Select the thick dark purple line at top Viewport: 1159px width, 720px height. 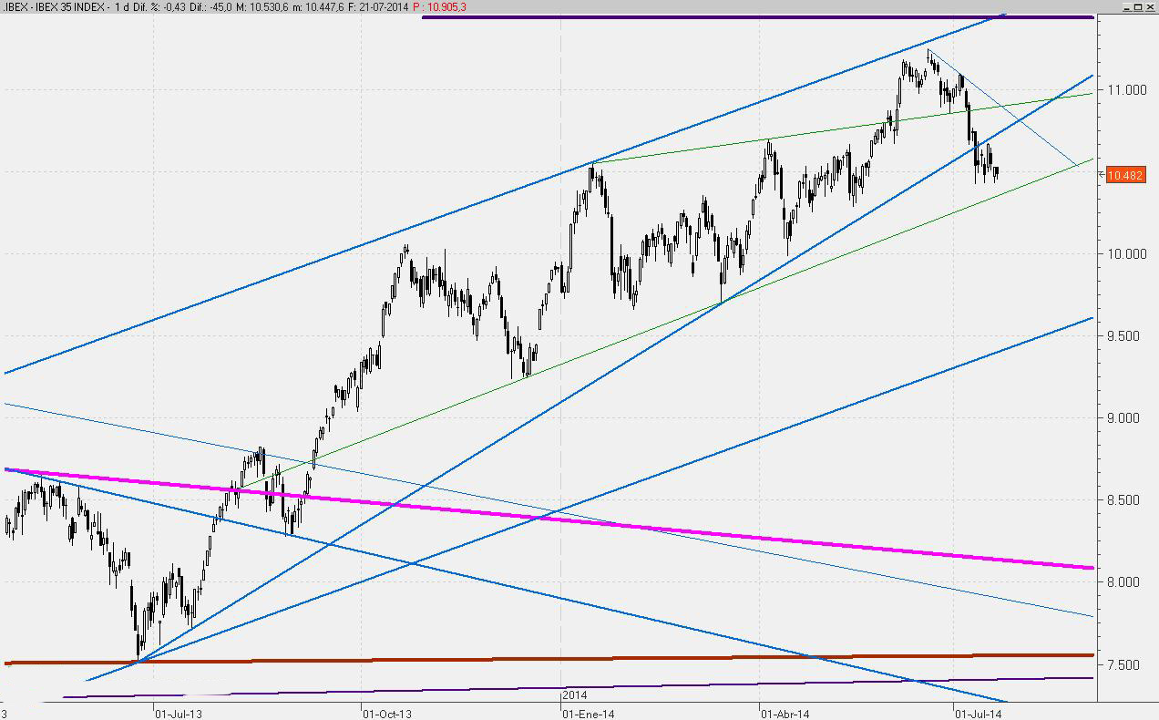pos(756,17)
